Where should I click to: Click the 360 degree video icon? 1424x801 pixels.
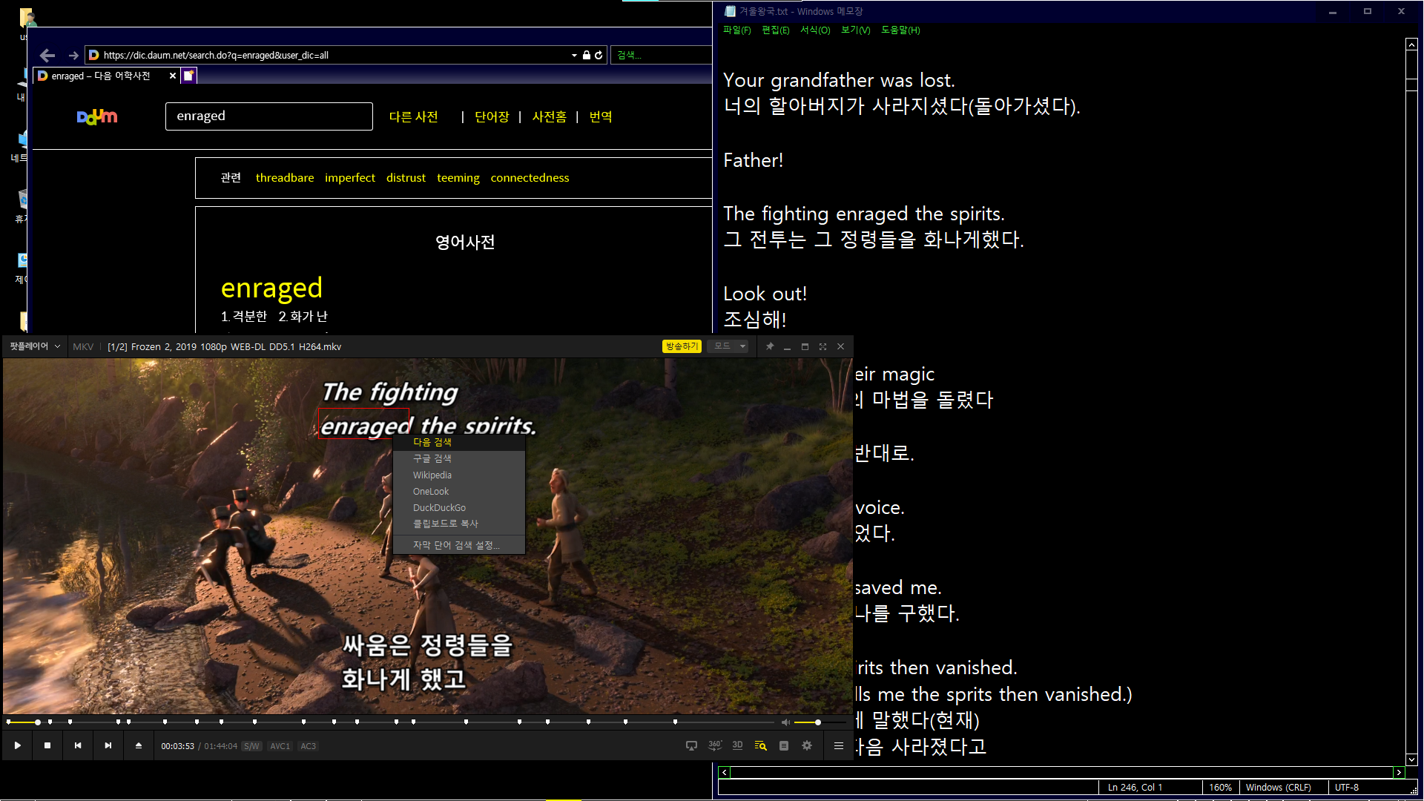[715, 745]
